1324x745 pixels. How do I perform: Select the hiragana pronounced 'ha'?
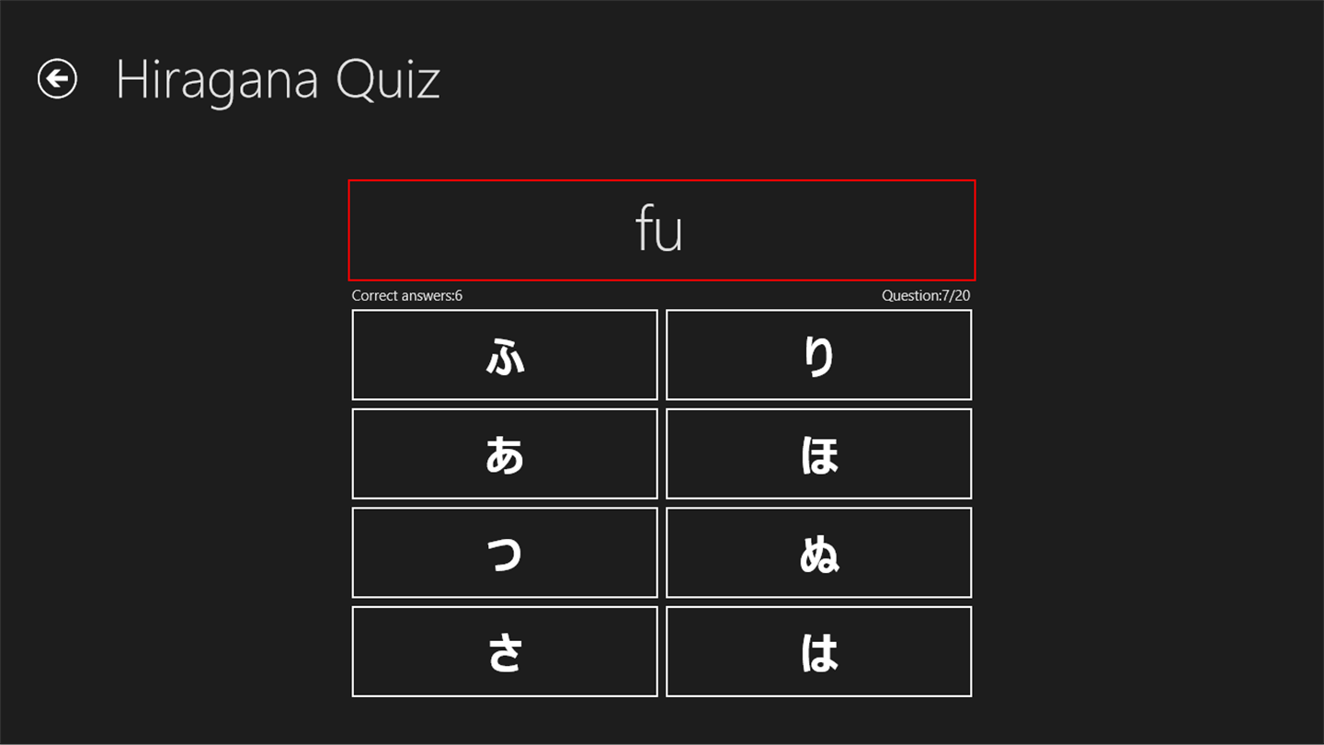pos(818,651)
